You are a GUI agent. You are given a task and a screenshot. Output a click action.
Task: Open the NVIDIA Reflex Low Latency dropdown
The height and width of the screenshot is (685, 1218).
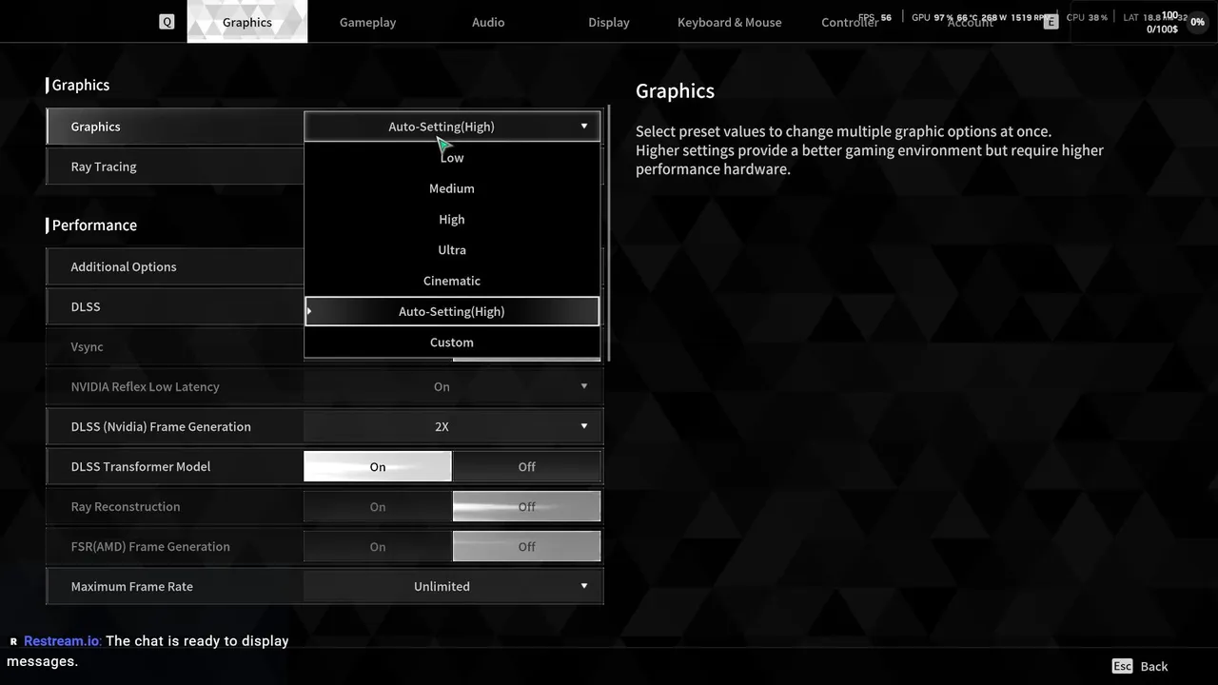coord(452,386)
